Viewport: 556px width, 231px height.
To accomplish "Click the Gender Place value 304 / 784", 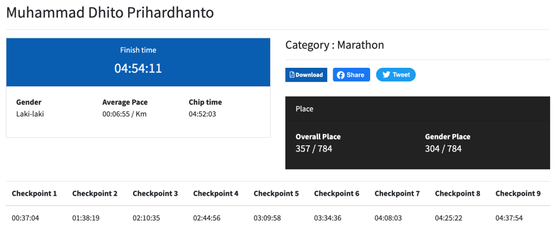I will click(x=443, y=148).
